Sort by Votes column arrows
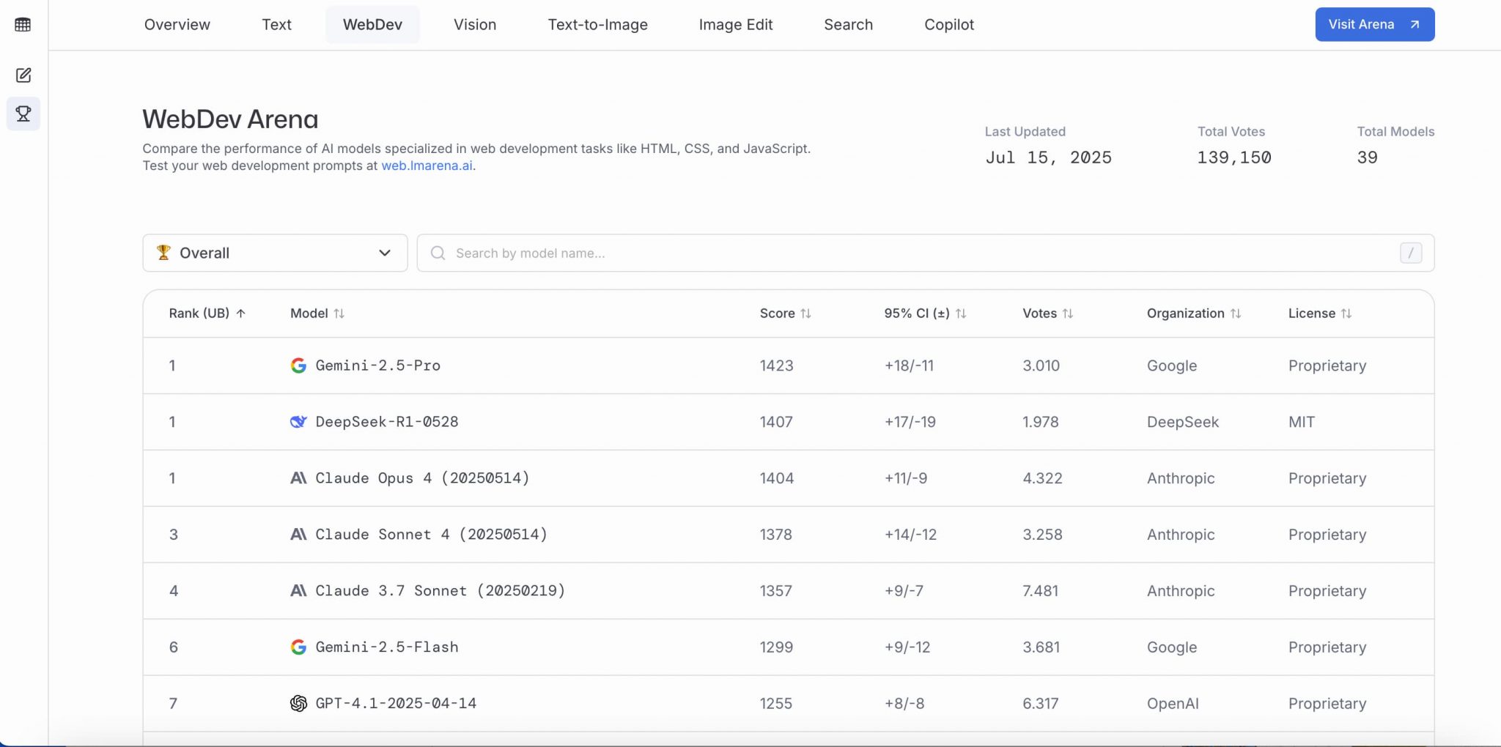Image resolution: width=1501 pixels, height=747 pixels. tap(1068, 313)
